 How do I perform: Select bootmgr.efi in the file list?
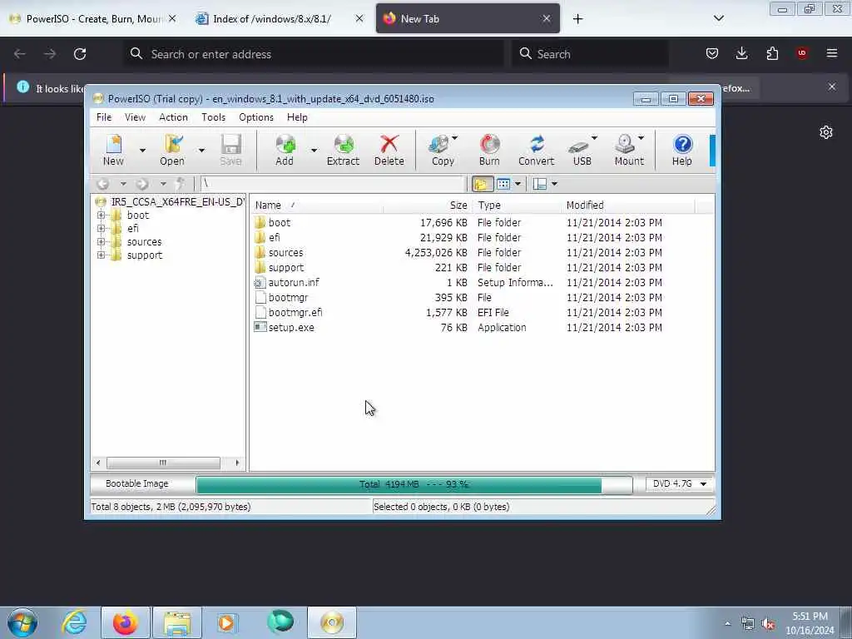tap(295, 313)
